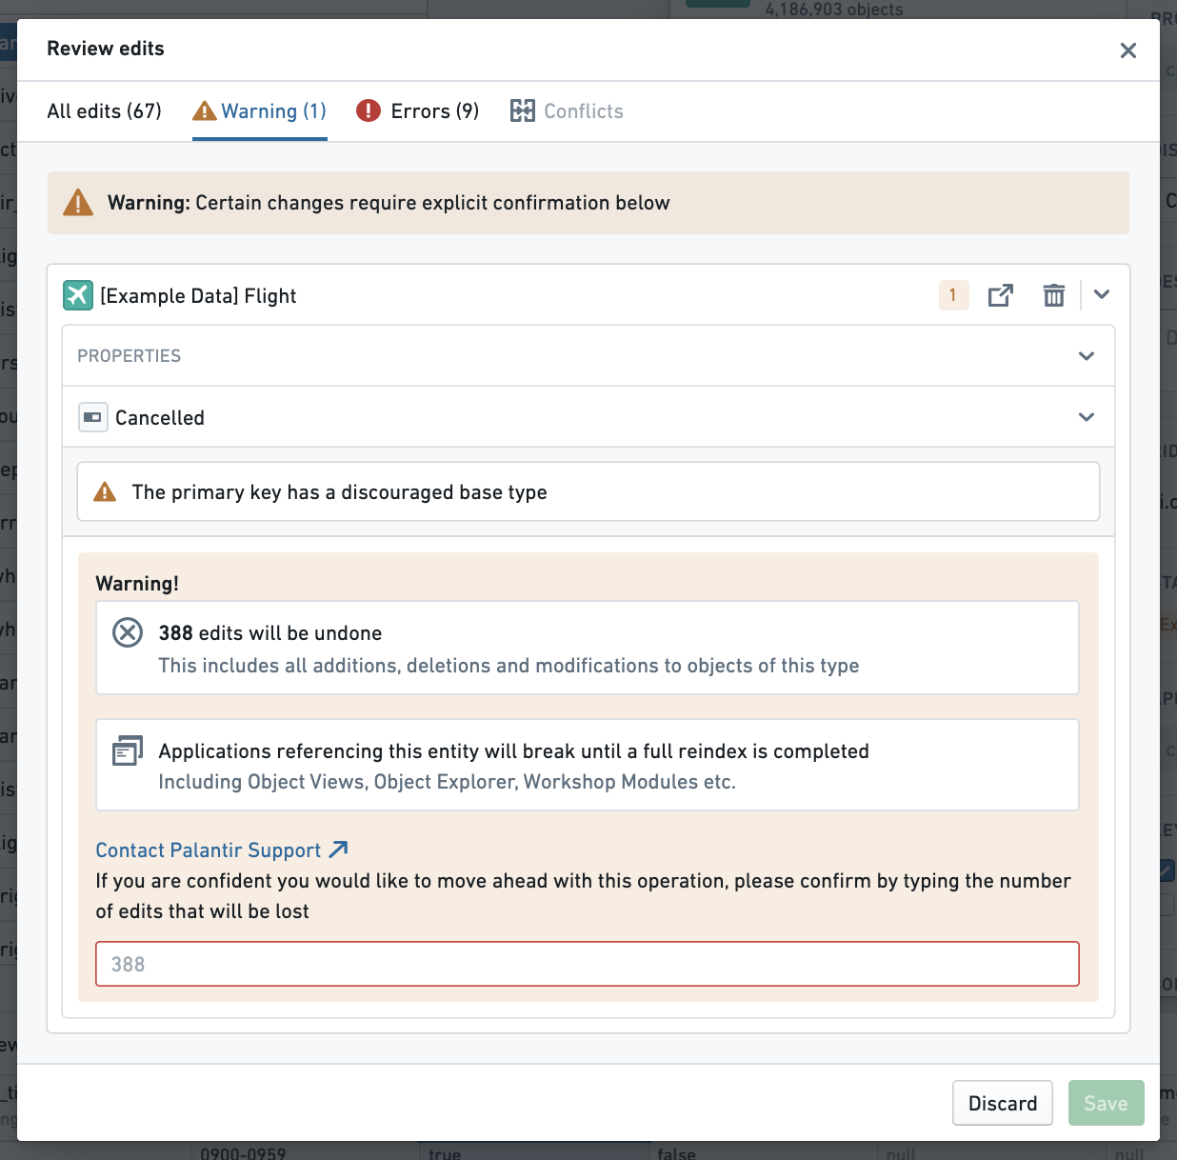
Task: Click the primary key warning triangle icon
Action: 105,492
